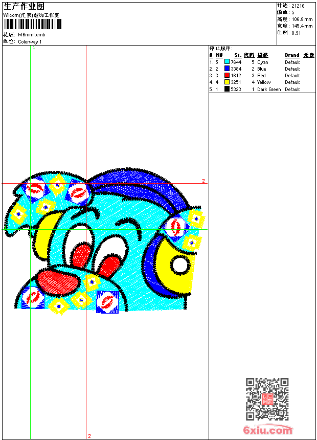The image size is (317, 440).
Task: Click the Cyan description text
Action: coord(263,62)
